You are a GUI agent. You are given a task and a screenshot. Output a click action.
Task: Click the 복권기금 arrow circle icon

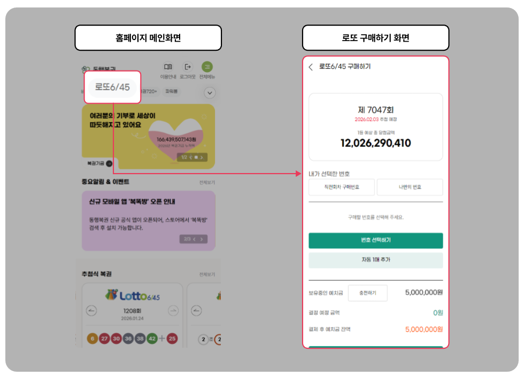(x=109, y=163)
